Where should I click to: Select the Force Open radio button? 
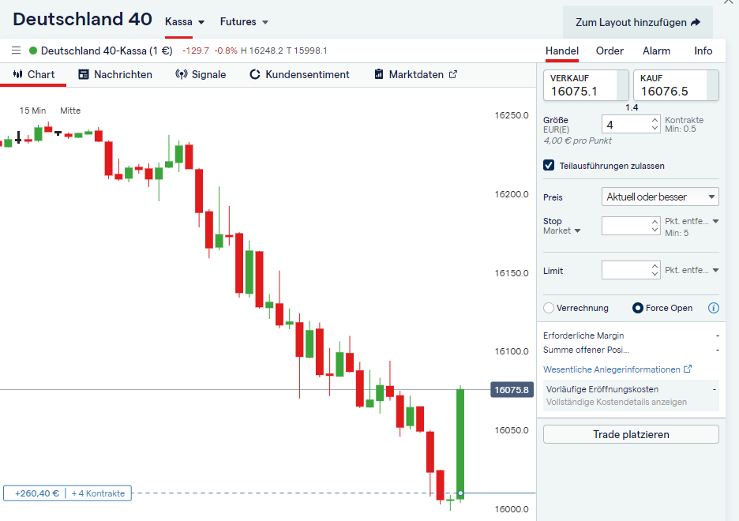638,308
